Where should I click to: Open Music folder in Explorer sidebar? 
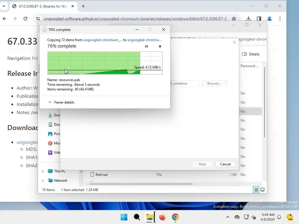[54, 143]
